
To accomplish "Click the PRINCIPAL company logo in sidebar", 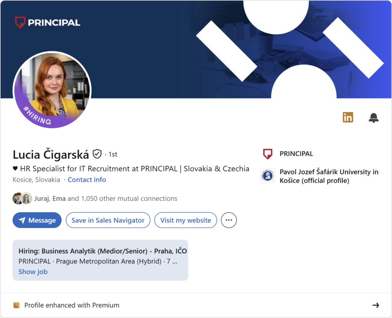I will tap(268, 154).
